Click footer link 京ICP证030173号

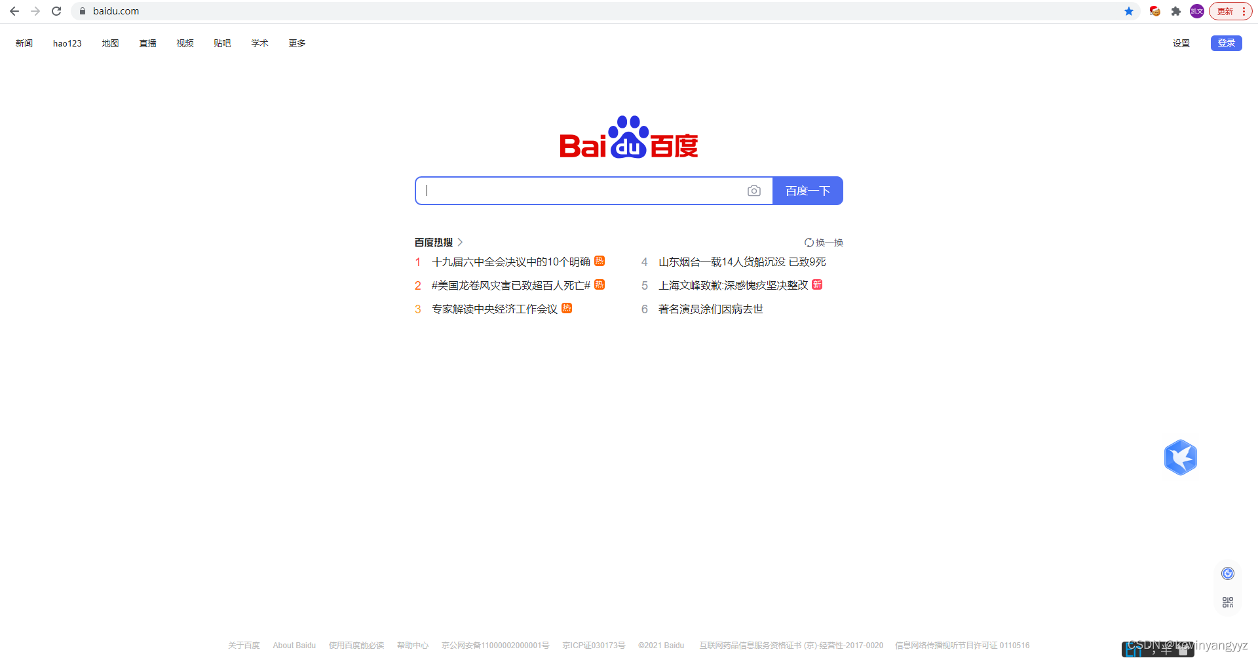coord(594,646)
